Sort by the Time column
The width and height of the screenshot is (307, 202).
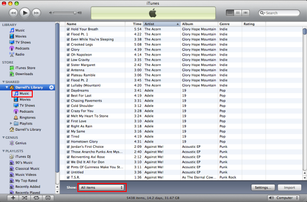click(x=134, y=24)
